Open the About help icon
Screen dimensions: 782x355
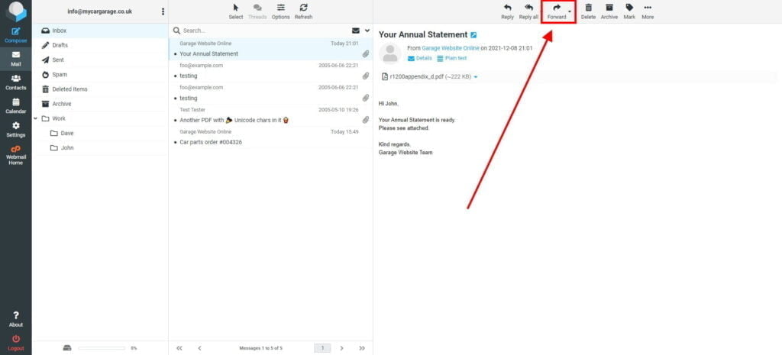pyautogui.click(x=15, y=319)
